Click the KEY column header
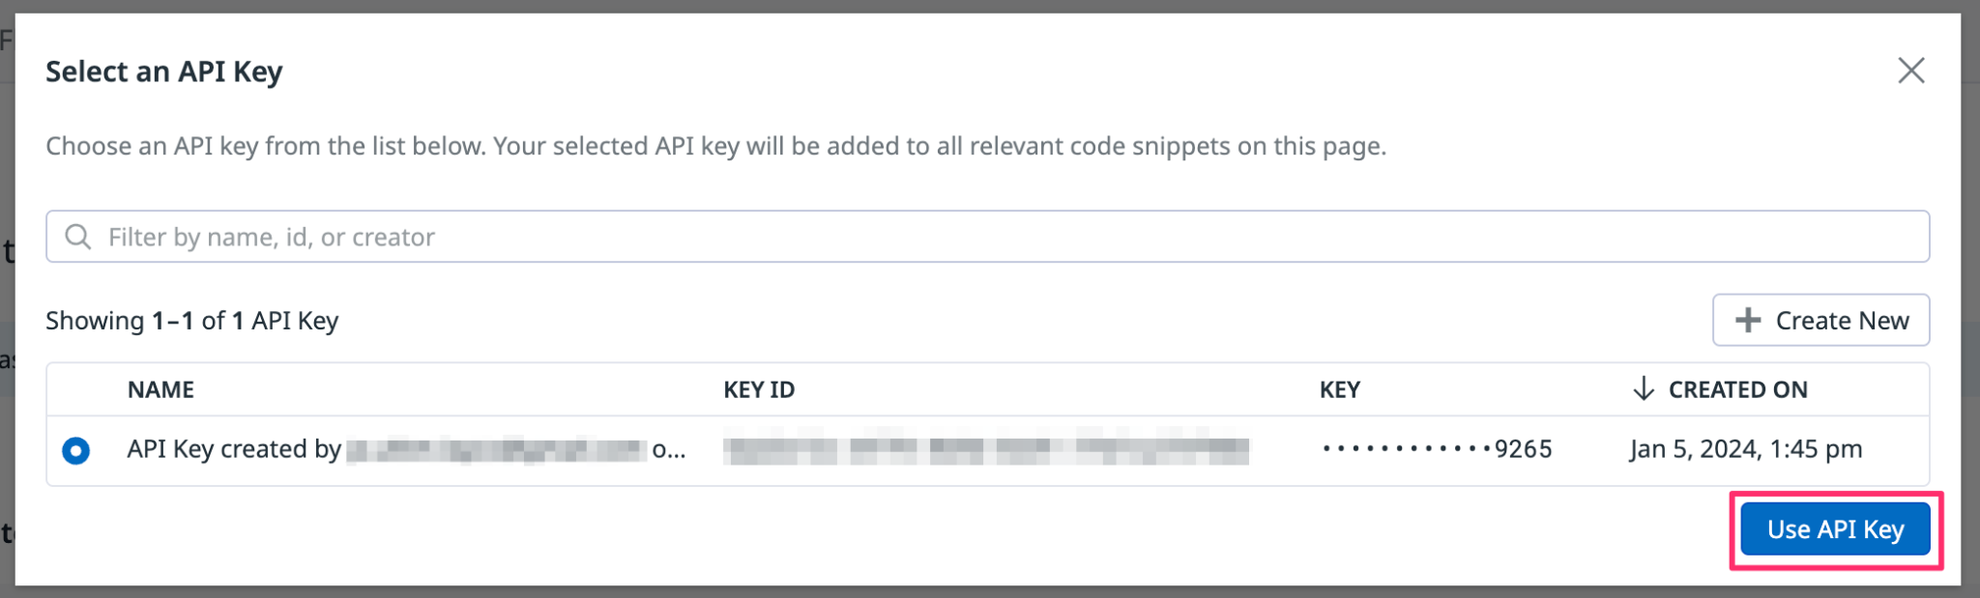 coord(1340,389)
